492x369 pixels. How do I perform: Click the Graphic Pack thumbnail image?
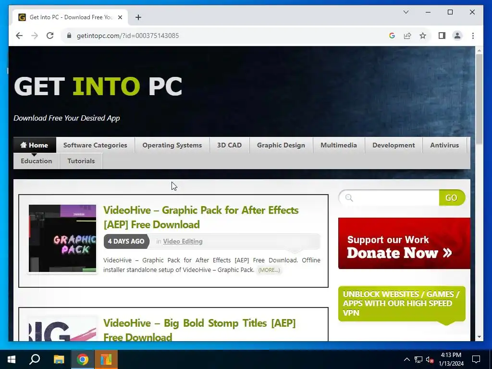coord(62,238)
